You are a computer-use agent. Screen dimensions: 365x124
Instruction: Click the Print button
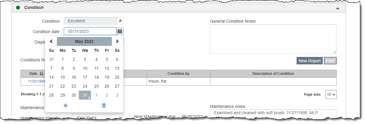click(x=330, y=61)
